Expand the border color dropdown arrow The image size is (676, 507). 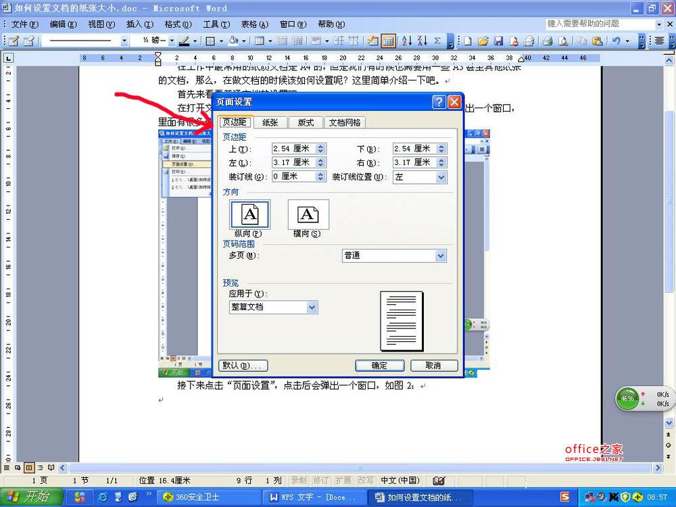(x=195, y=41)
